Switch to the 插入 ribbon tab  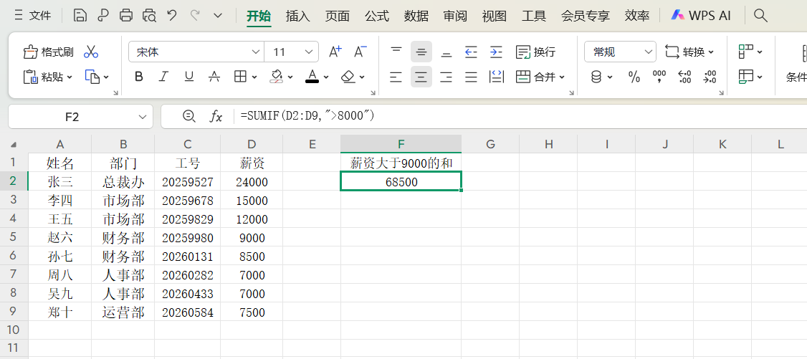297,16
